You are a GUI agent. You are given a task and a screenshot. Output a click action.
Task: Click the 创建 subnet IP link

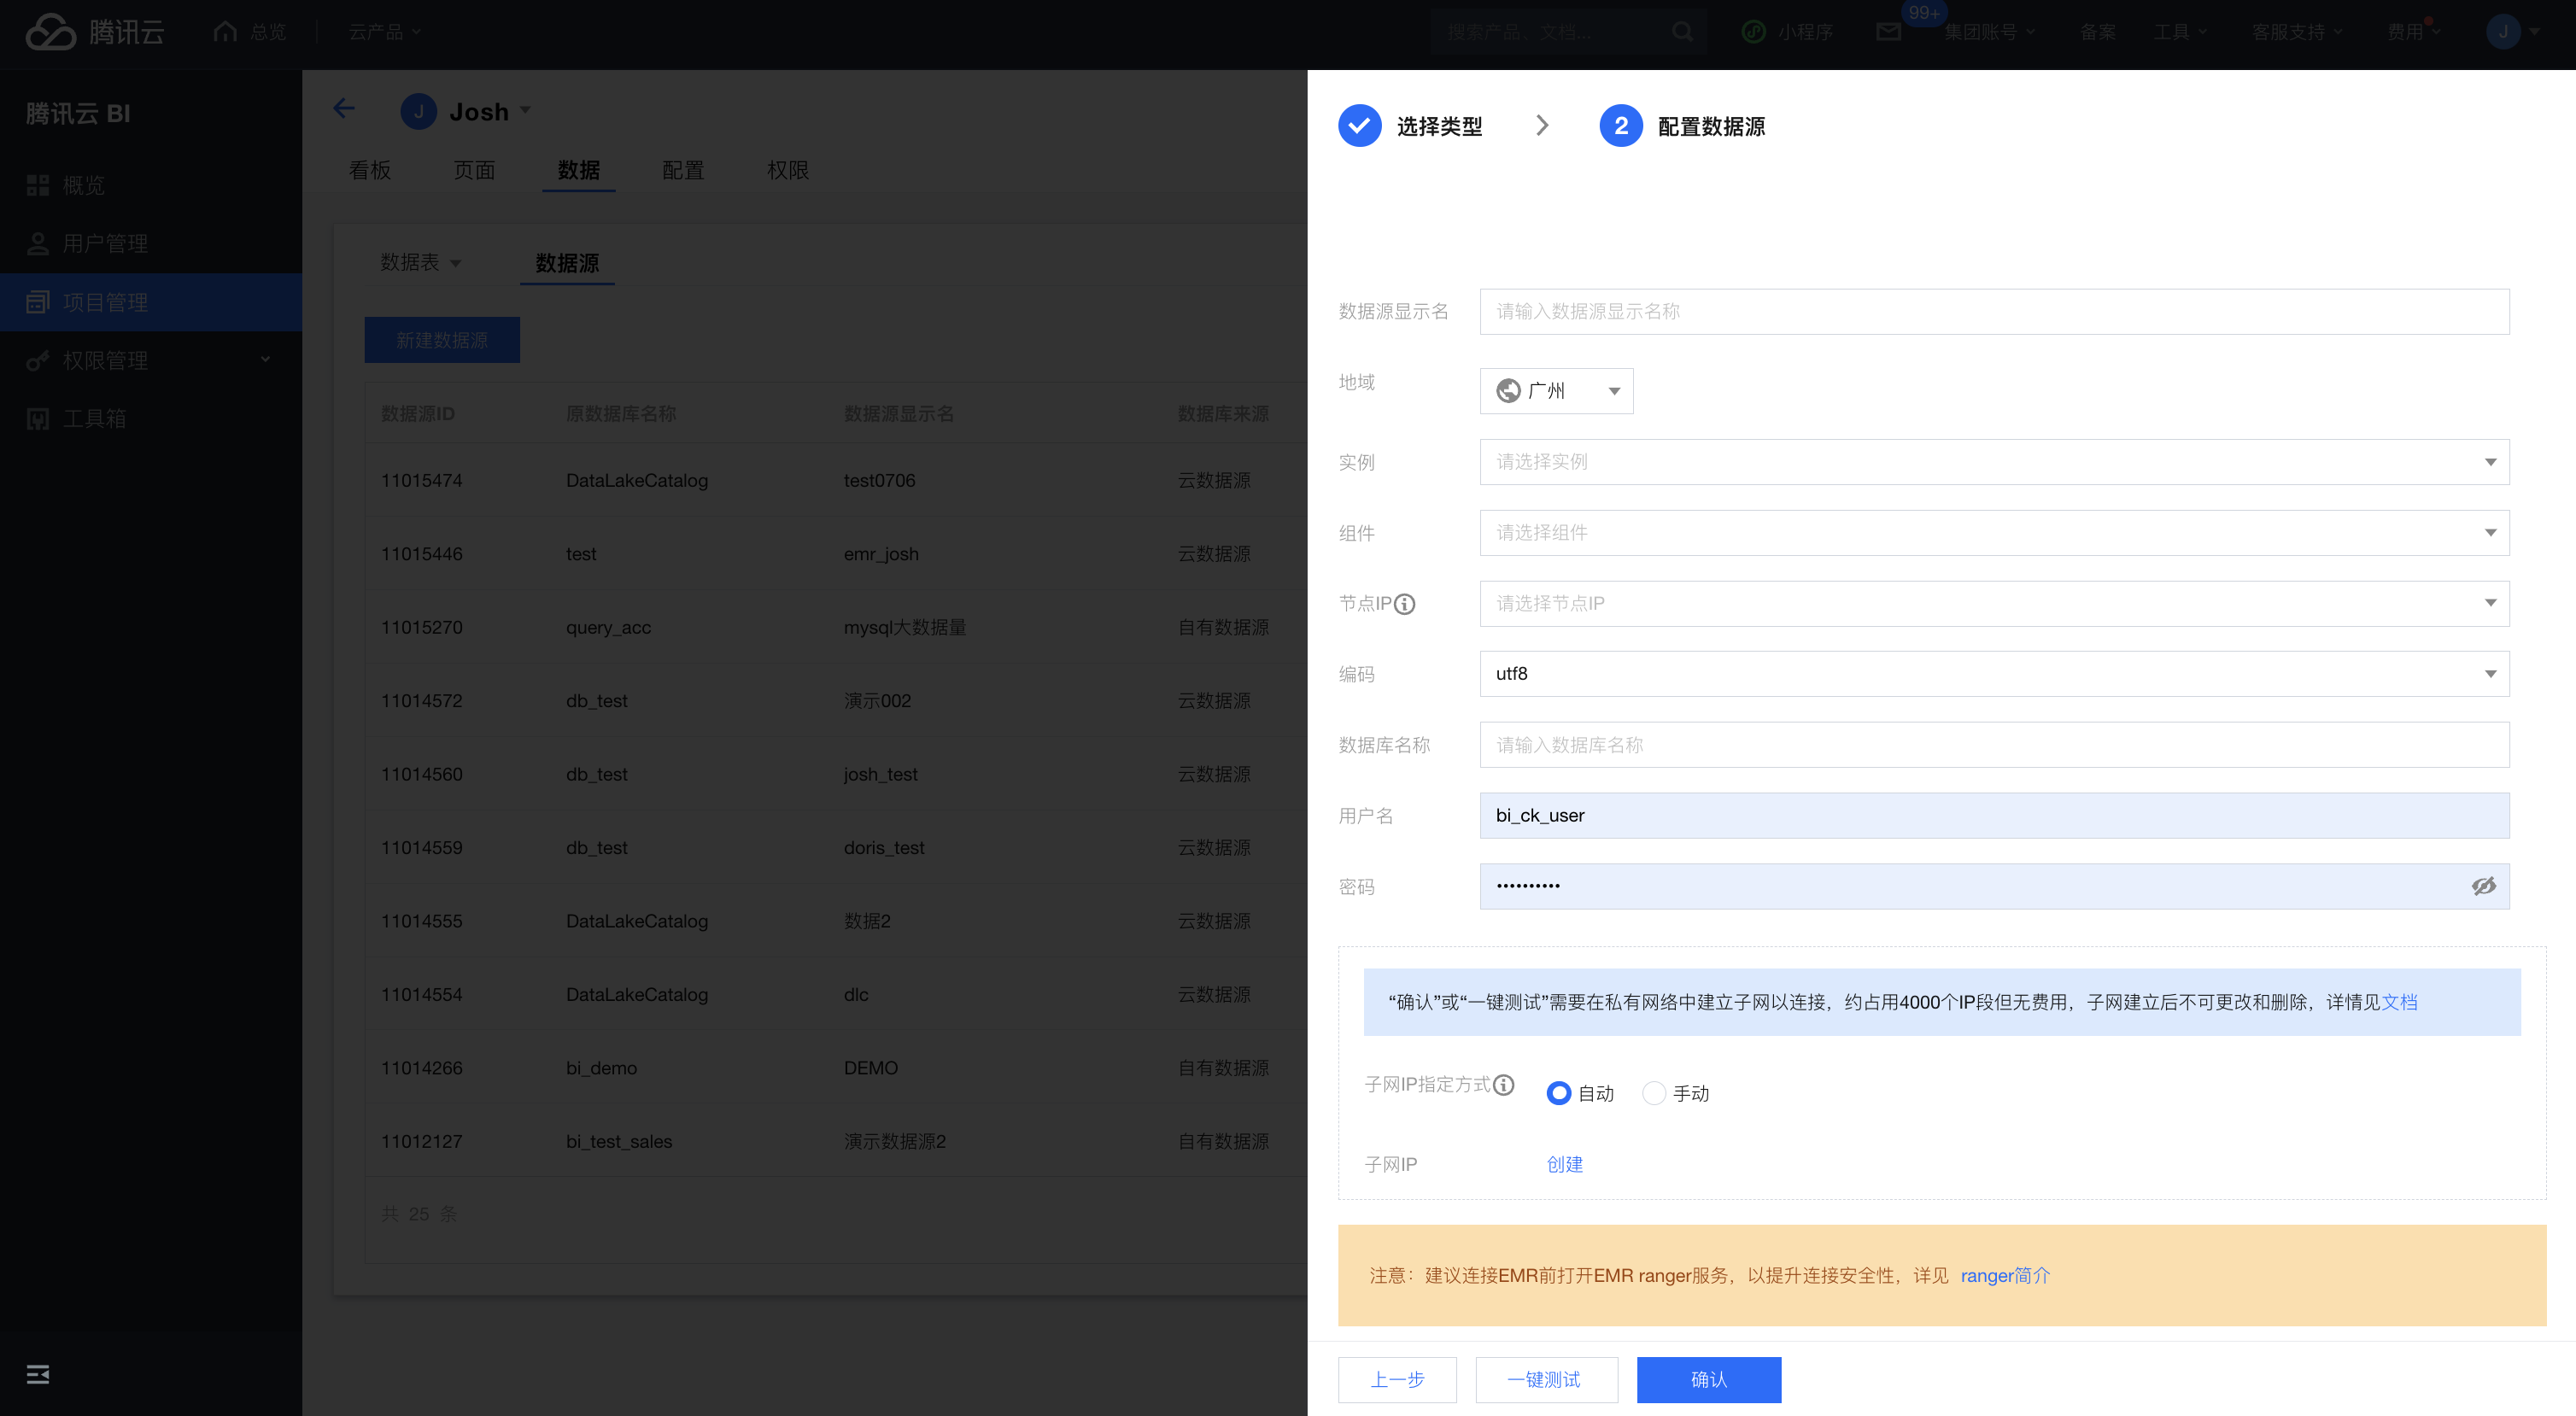point(1564,1164)
